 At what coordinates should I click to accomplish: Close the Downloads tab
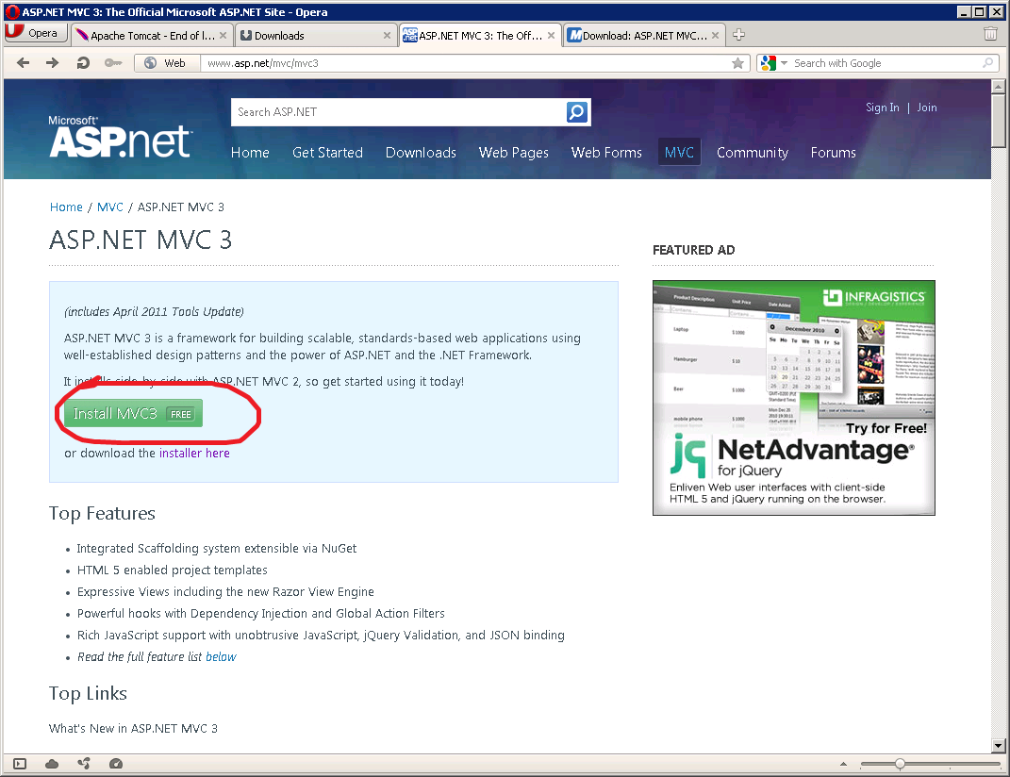pos(387,36)
